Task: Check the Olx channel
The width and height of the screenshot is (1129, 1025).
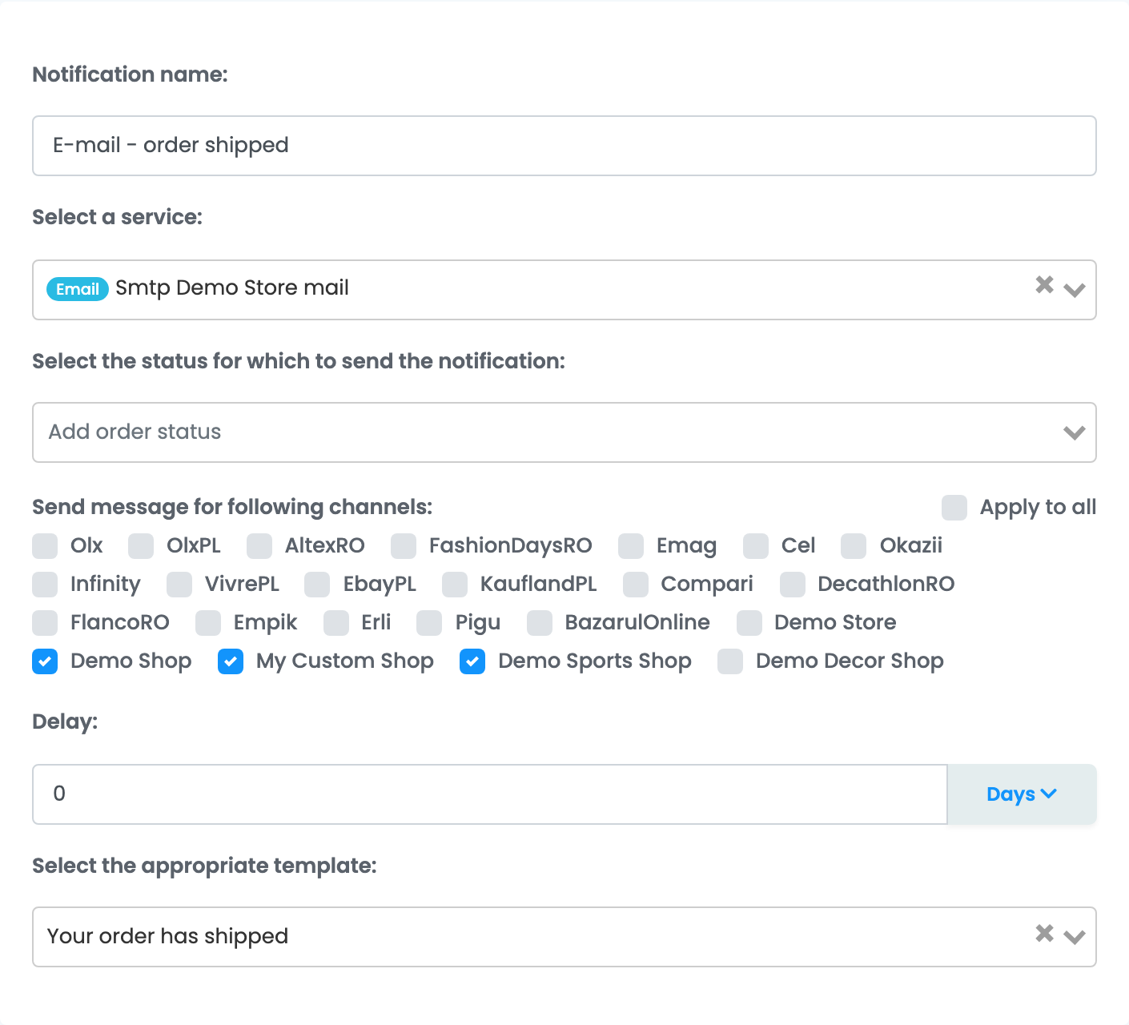Action: point(45,546)
